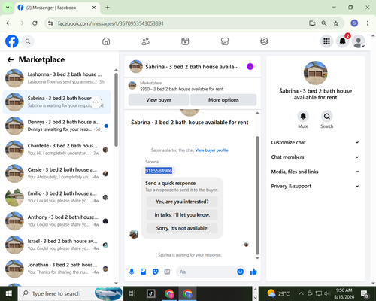Expand the Privacy & support section
This screenshot has height=301, width=376.
[315, 186]
